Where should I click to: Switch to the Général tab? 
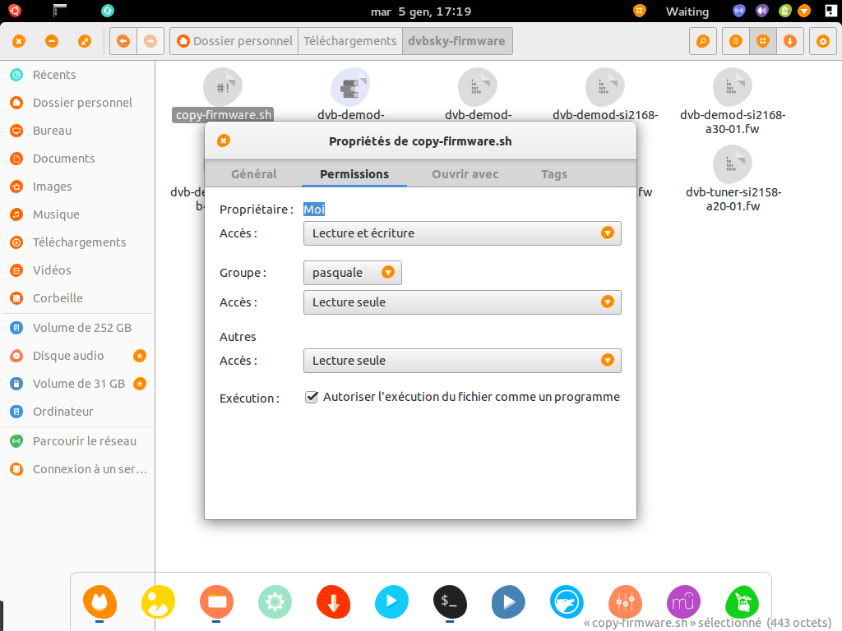click(254, 174)
